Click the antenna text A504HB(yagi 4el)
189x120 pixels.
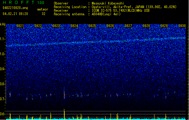(106, 14)
